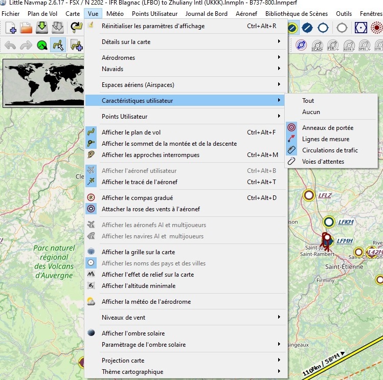Click the world overview map thumbnail
This screenshot has height=380, width=383.
(42, 82)
